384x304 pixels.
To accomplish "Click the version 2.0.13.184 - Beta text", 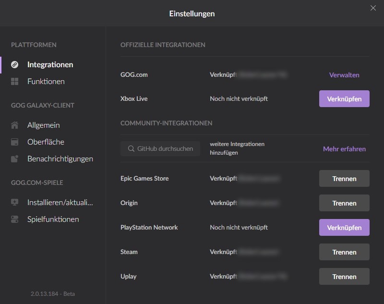I will (53, 294).
